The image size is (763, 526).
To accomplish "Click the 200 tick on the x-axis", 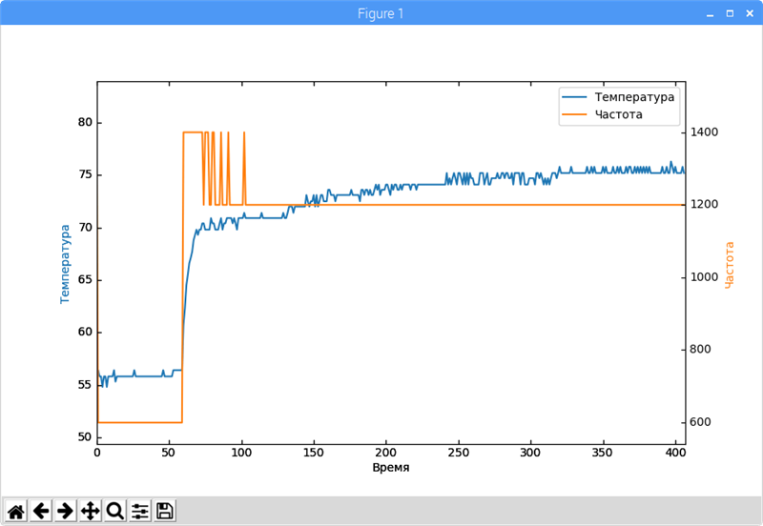I will pyautogui.click(x=386, y=453).
